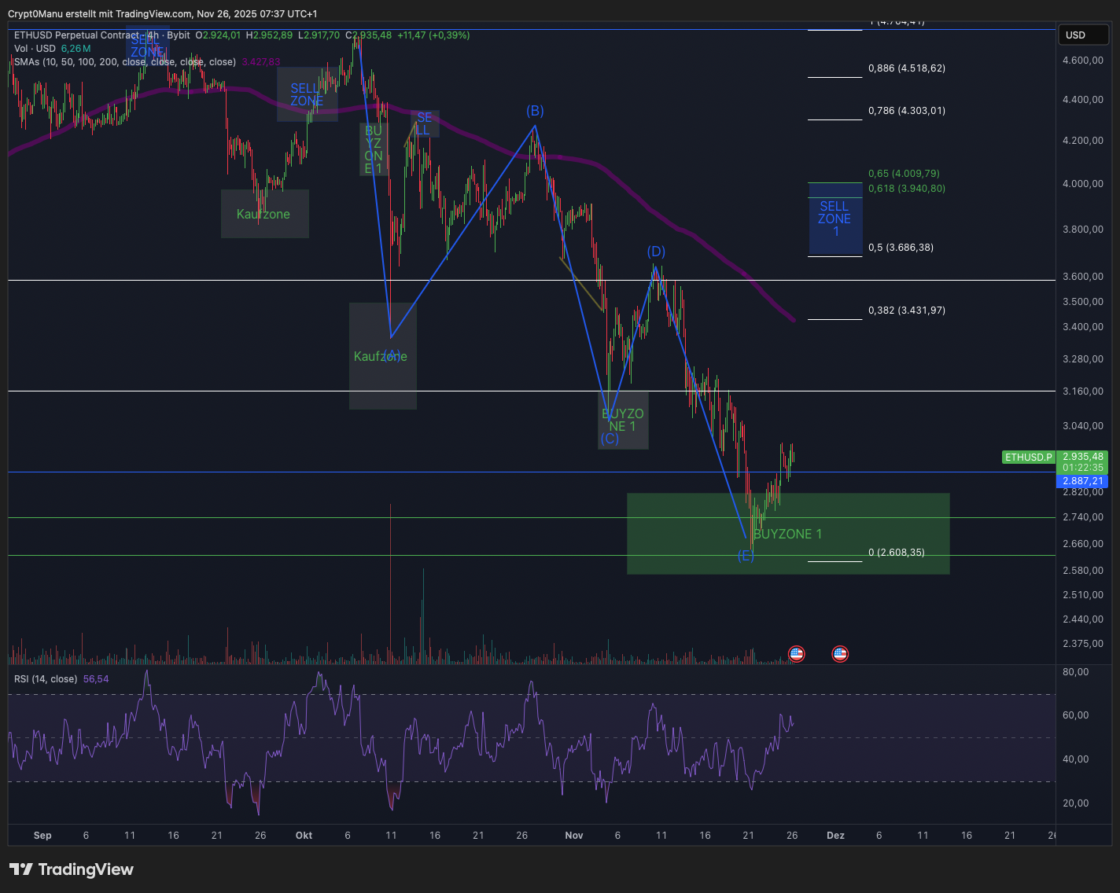Click the green ETHUSD.P price tag
Screen dimensions: 1120x893
1028,458
